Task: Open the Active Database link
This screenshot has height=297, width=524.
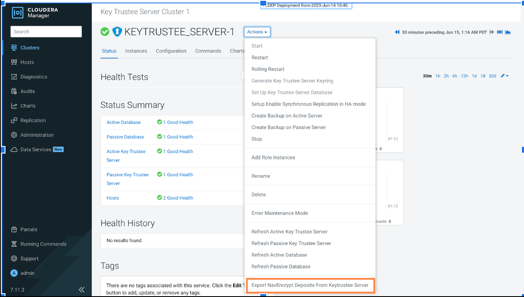Action: tap(124, 122)
